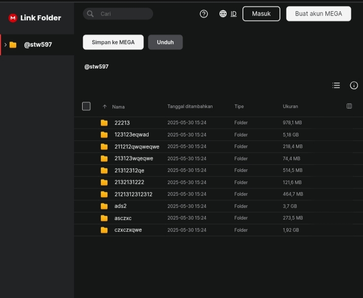This screenshot has height=298, width=363.
Task: Click the sort arrow beside Nama
Action: point(104,106)
